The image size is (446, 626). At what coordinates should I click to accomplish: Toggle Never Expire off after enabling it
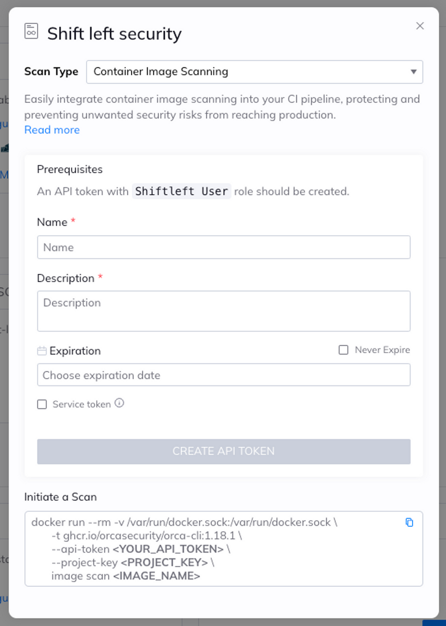343,350
